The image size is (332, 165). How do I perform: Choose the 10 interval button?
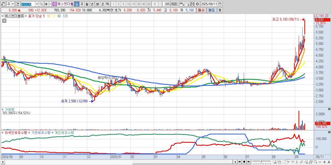click(x=128, y=4)
